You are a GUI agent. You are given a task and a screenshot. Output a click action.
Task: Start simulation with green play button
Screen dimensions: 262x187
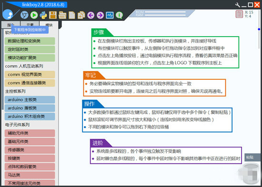point(34,15)
